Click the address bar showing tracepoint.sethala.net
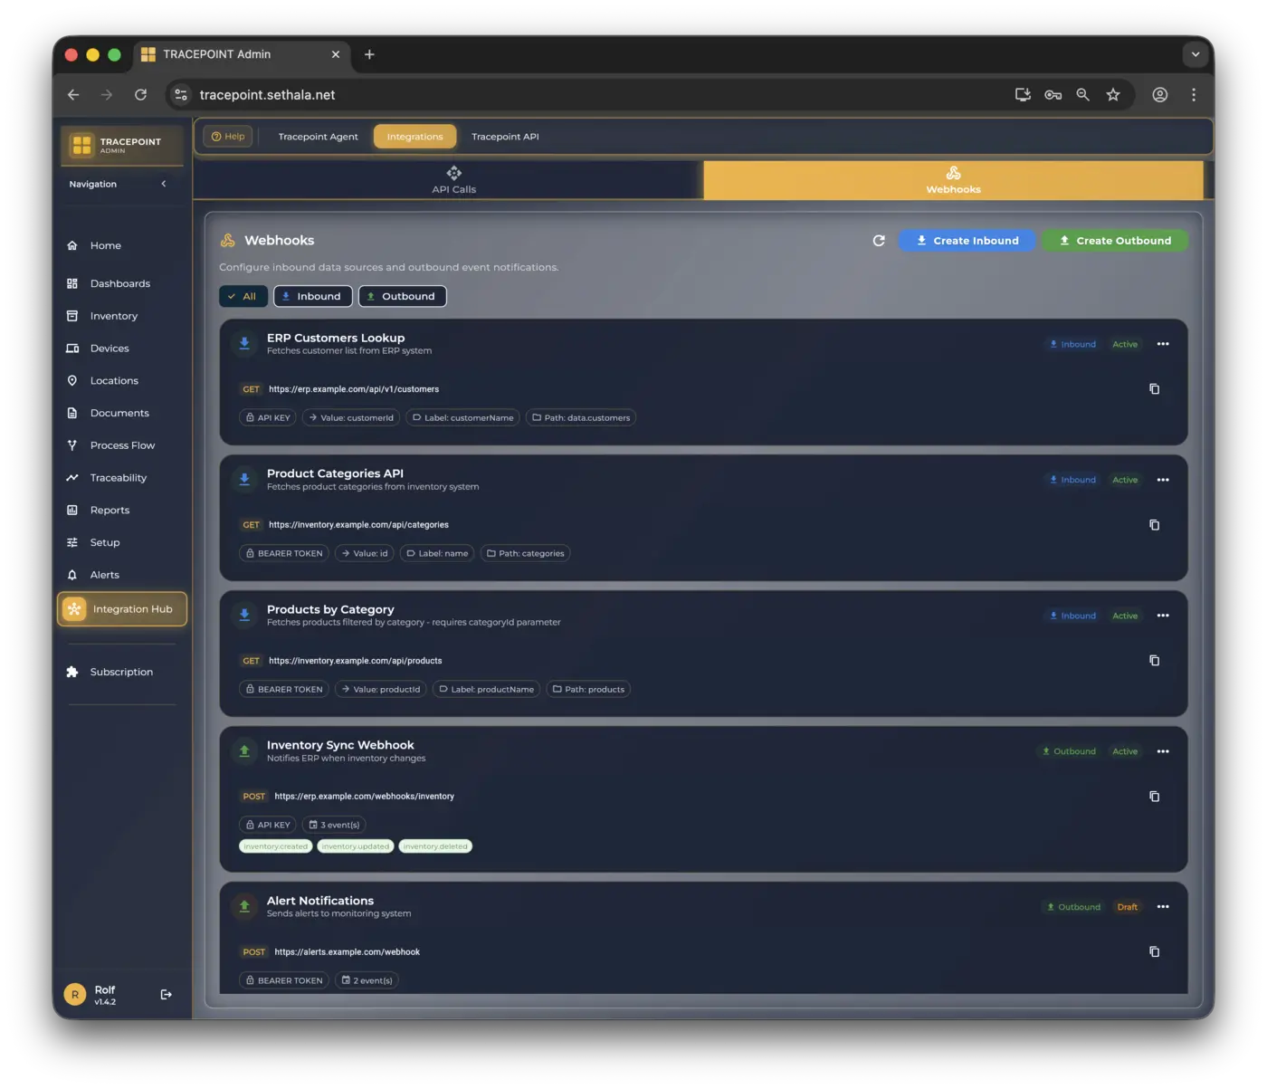This screenshot has height=1089, width=1267. (x=267, y=94)
